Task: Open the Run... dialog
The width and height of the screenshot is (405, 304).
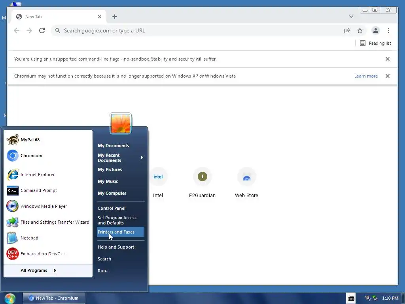Action: coord(104,271)
